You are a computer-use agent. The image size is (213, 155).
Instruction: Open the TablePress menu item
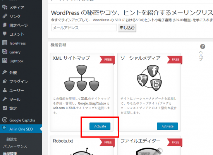(21, 43)
